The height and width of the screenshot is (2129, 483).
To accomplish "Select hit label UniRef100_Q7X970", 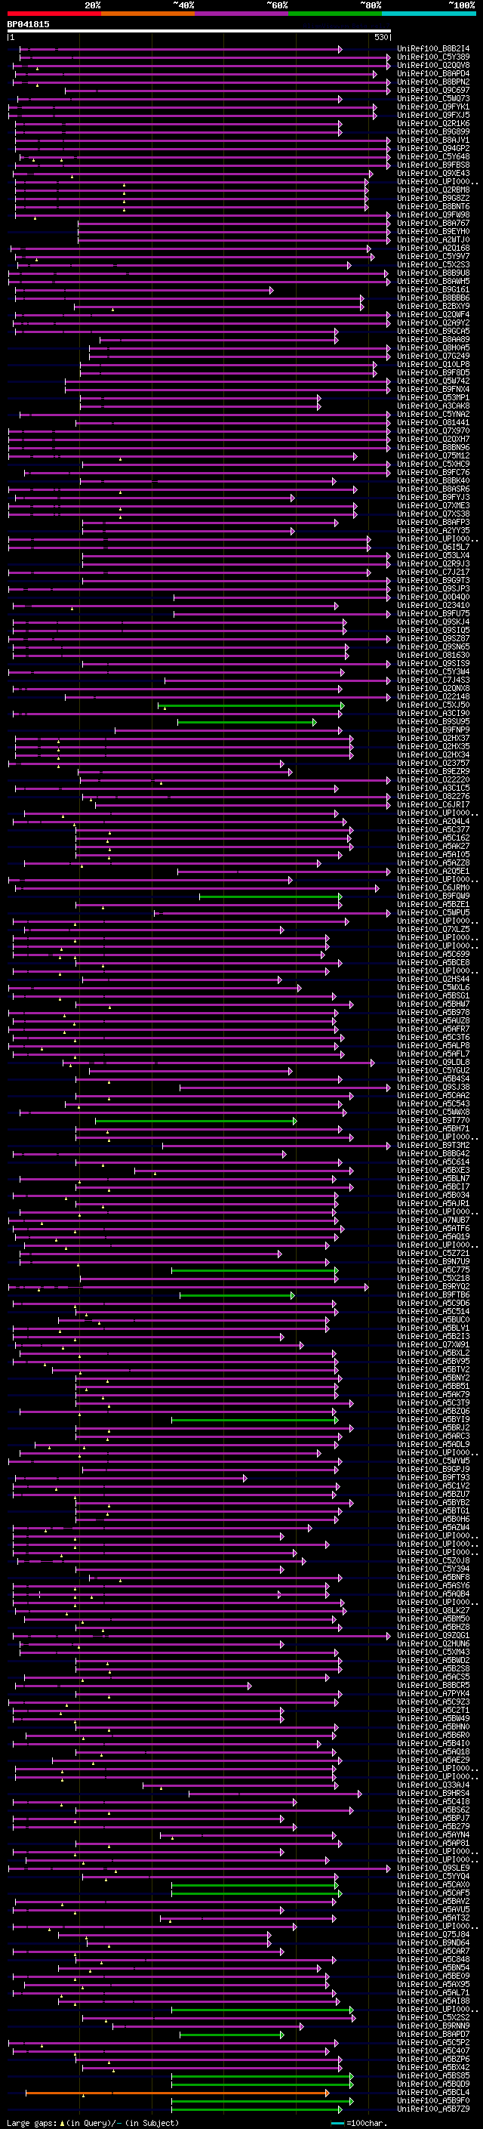I will (433, 430).
